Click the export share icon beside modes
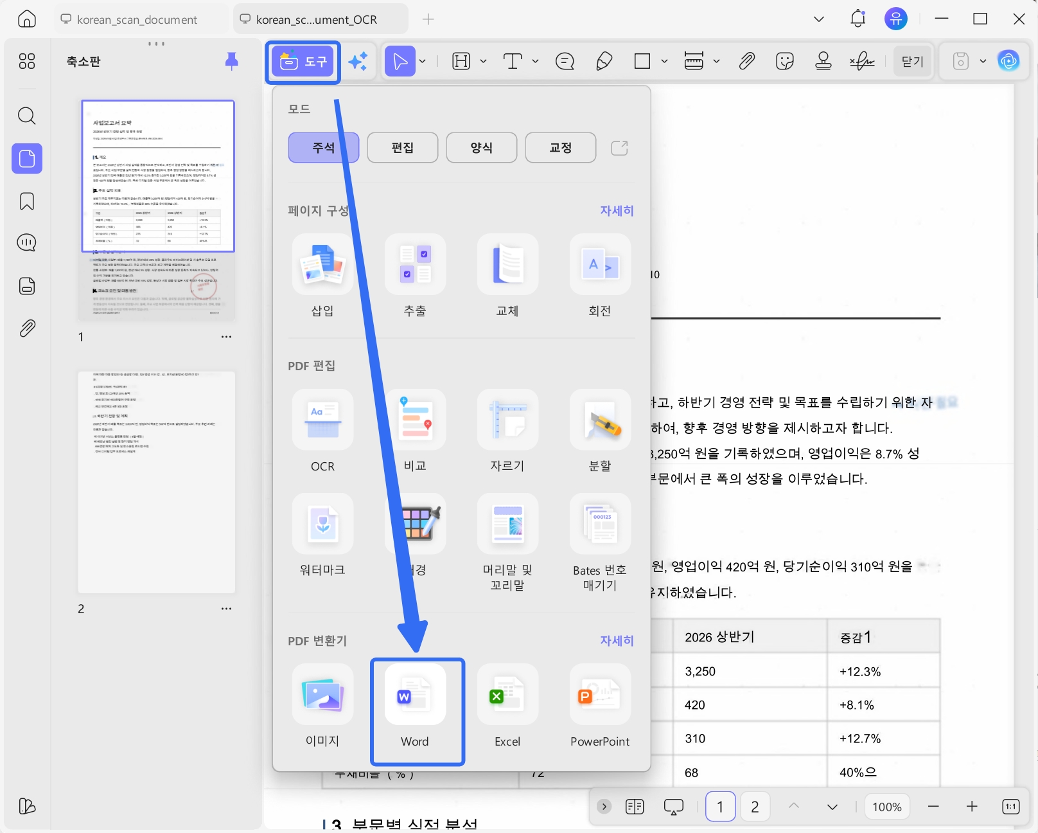1038x833 pixels. [x=619, y=148]
